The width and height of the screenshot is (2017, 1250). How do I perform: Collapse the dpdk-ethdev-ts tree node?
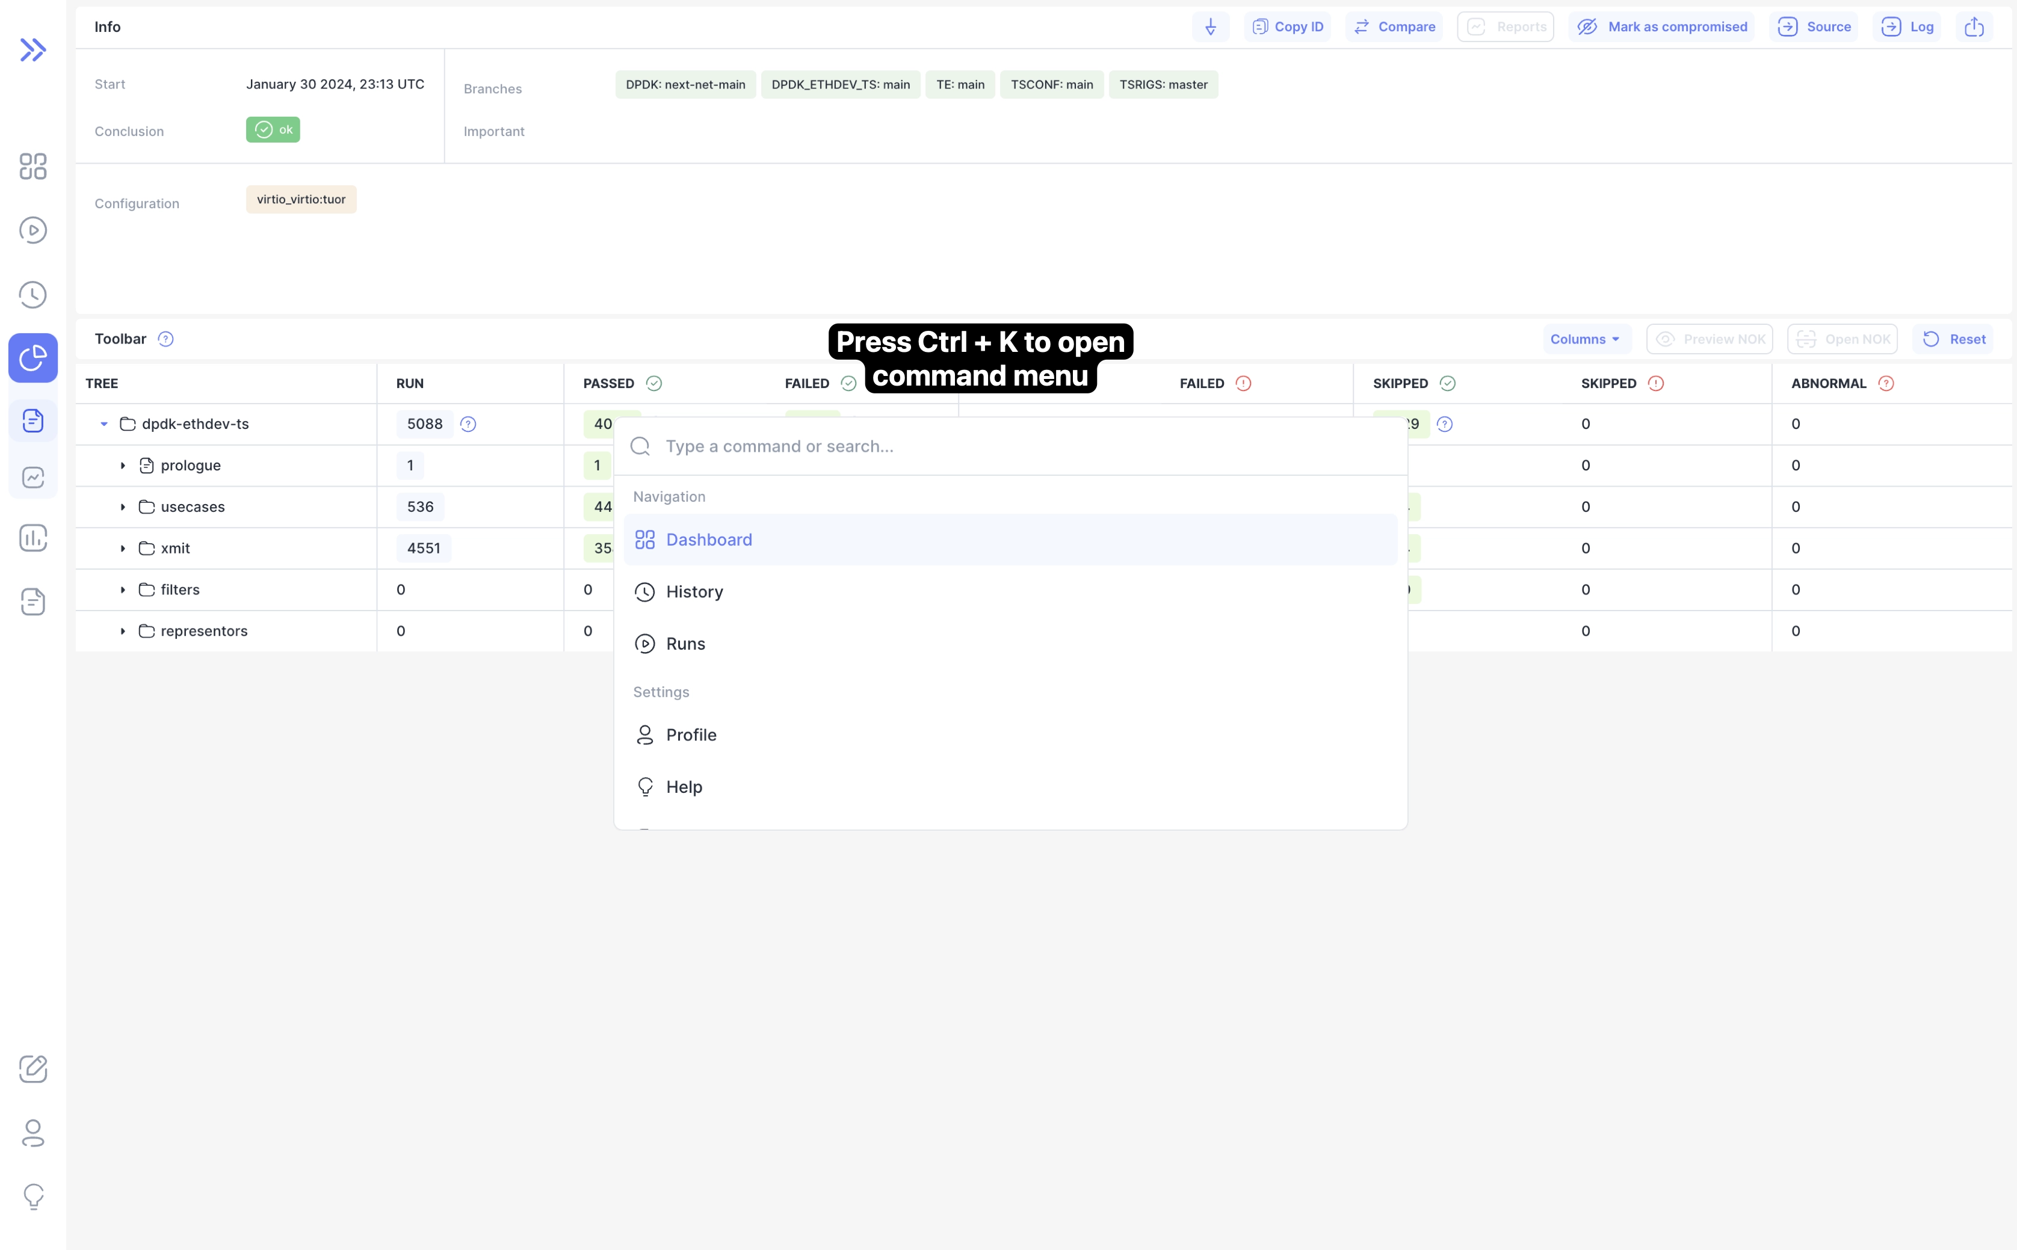[104, 424]
